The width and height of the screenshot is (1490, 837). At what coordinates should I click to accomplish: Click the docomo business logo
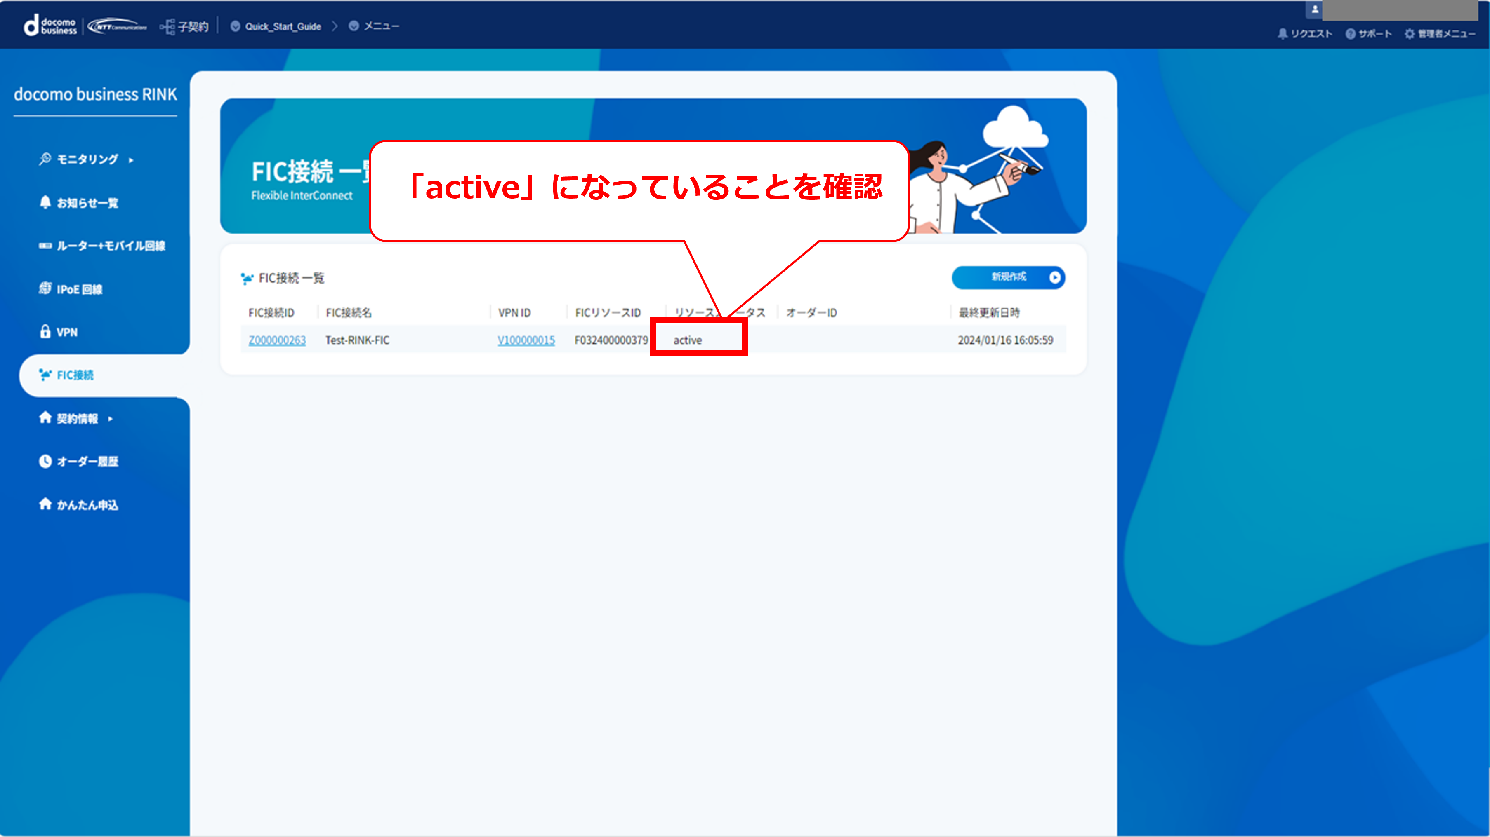coord(50,26)
